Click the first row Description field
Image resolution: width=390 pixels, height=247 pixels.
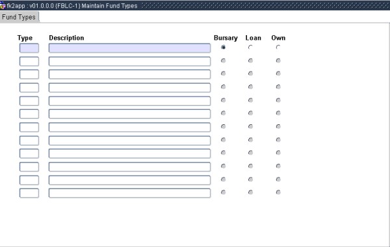[129, 48]
